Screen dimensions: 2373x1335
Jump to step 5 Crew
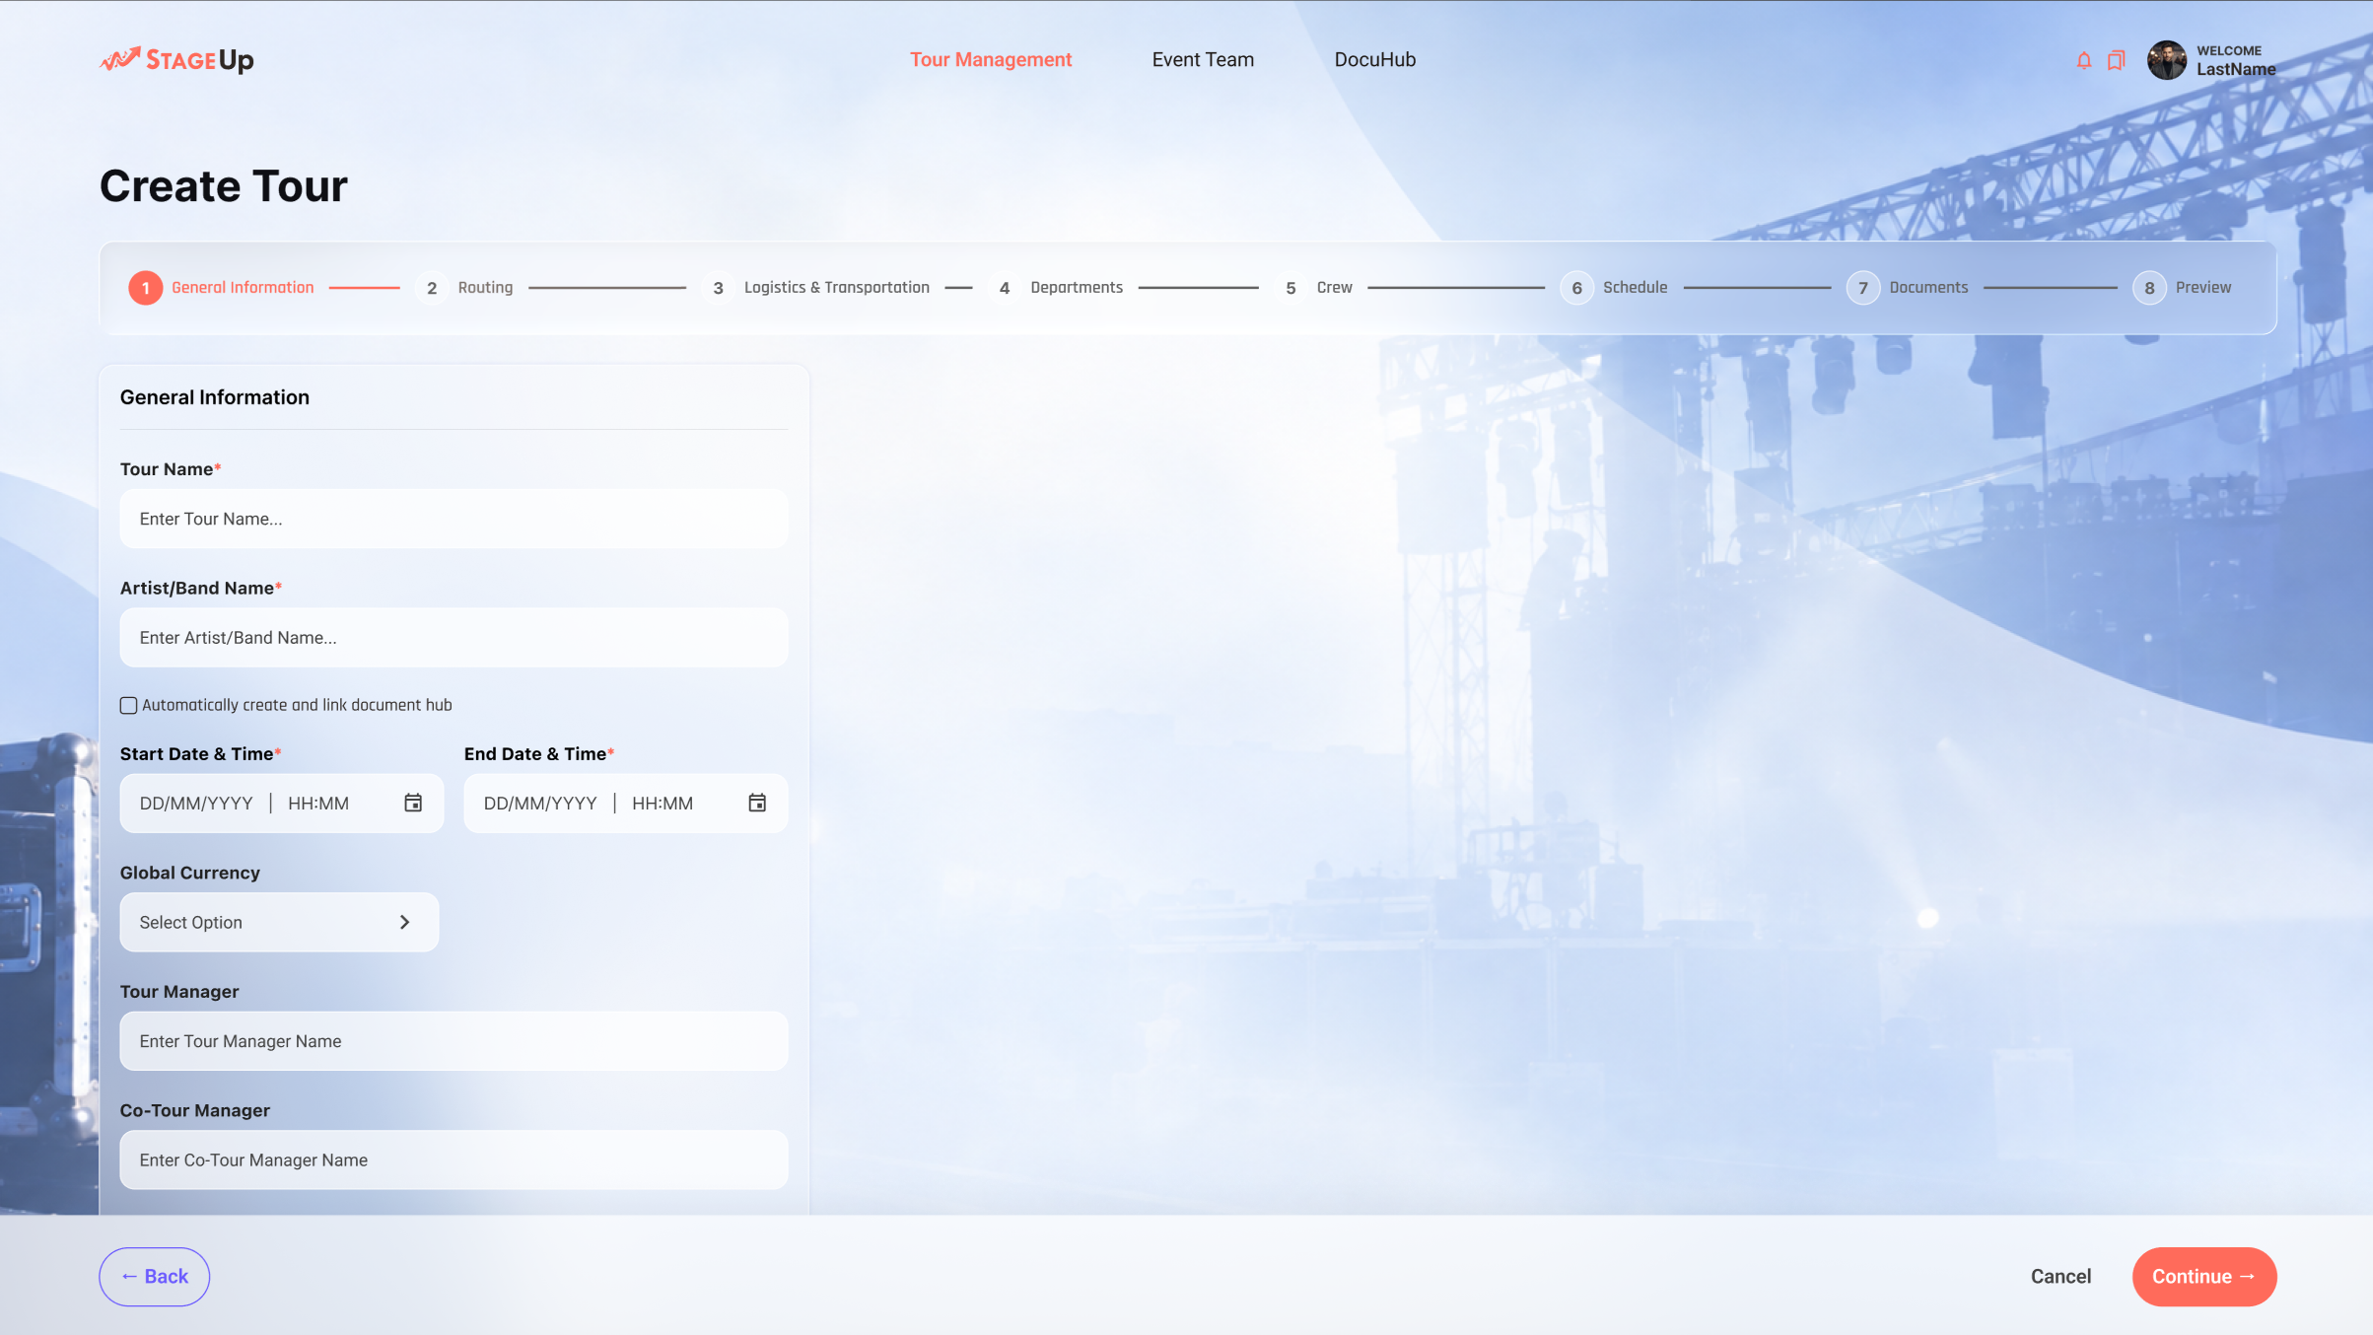pyautogui.click(x=1314, y=288)
